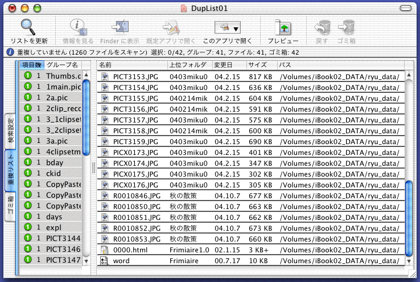Click file icon of PICT3156.JPG
The image size is (420, 282).
[105, 109]
